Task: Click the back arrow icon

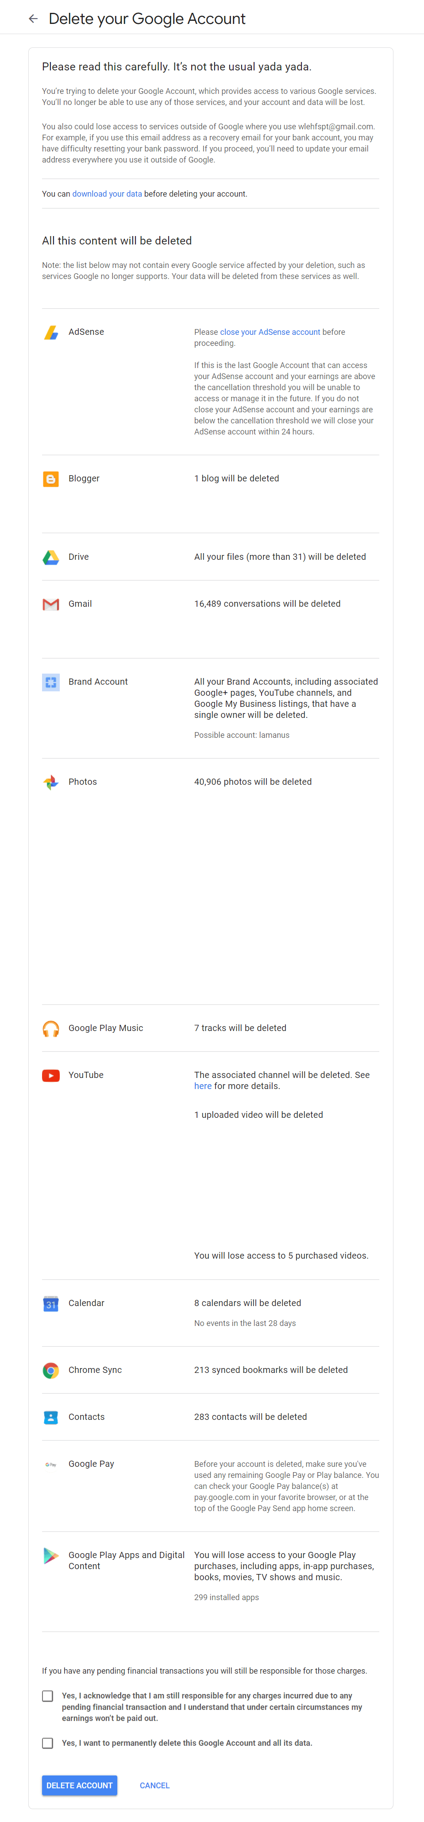Action: [33, 19]
